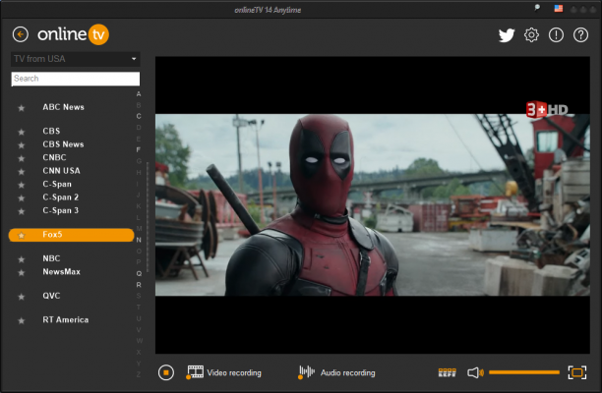Open settings gear icon
Screen dimensions: 602x393
pyautogui.click(x=531, y=35)
